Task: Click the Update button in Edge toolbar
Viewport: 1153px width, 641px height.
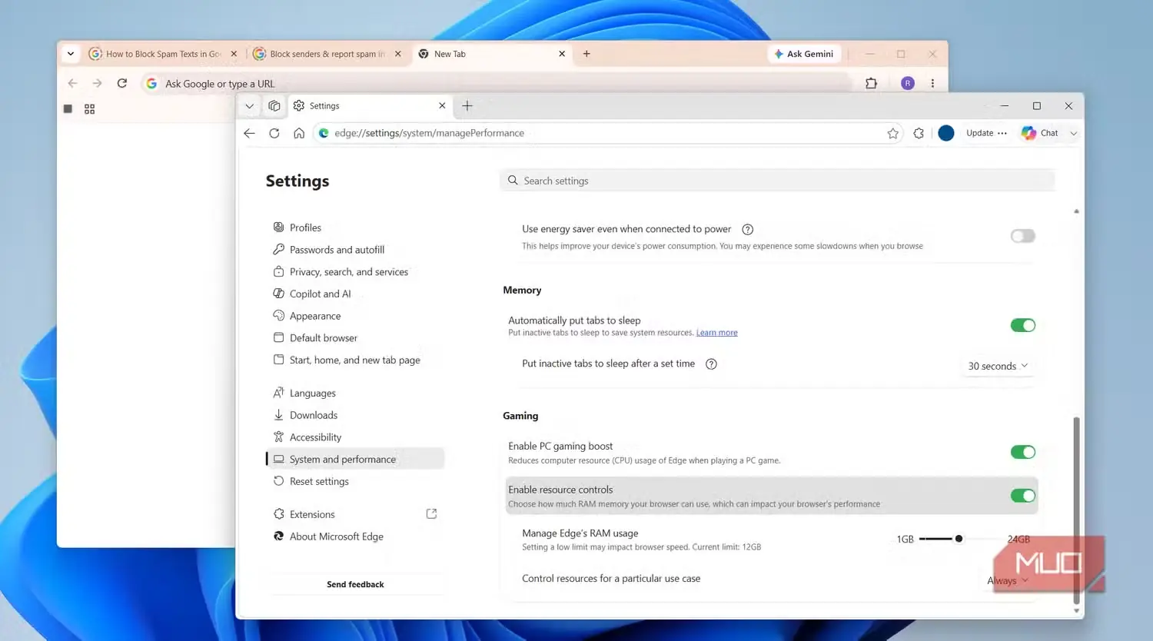Action: tap(979, 133)
